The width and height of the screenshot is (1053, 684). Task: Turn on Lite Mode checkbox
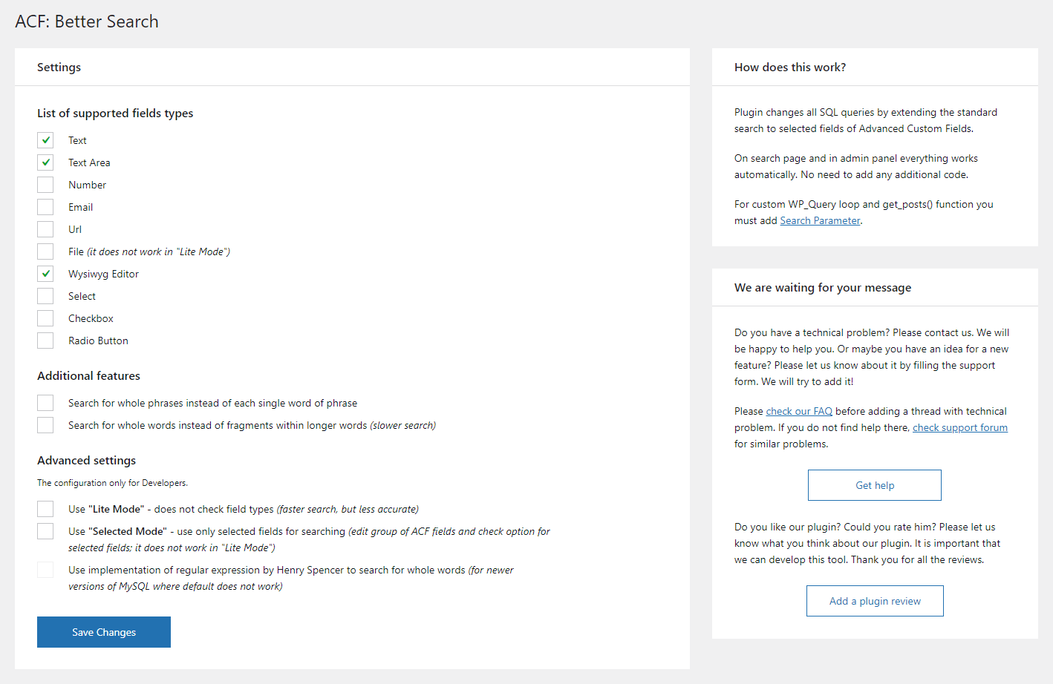coord(45,509)
